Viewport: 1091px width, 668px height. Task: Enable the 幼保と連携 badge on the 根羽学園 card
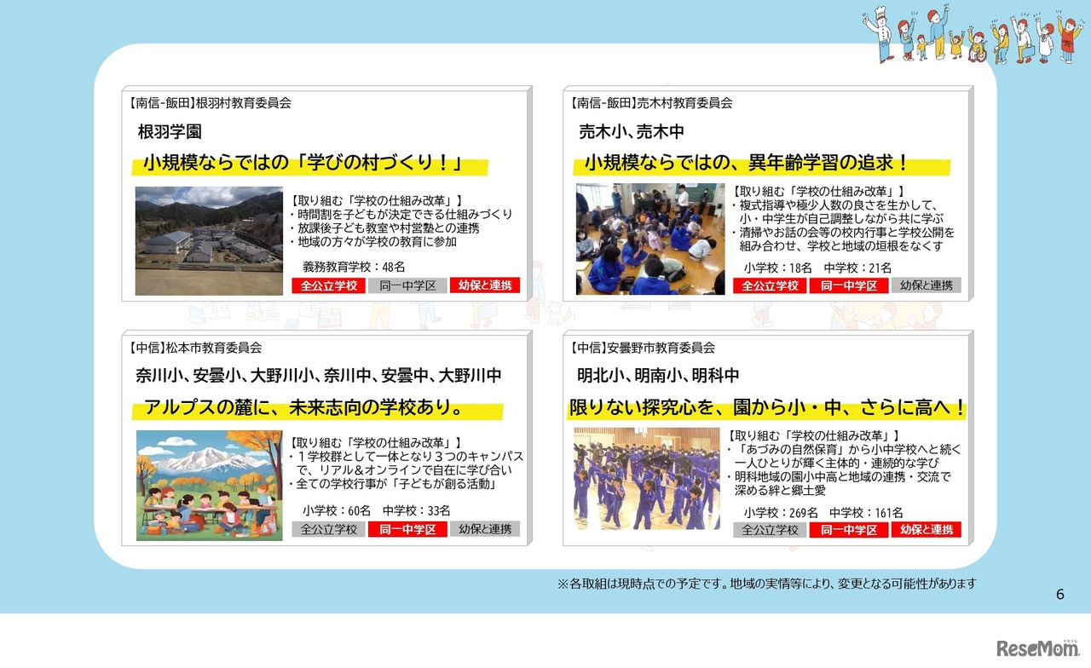pos(486,285)
